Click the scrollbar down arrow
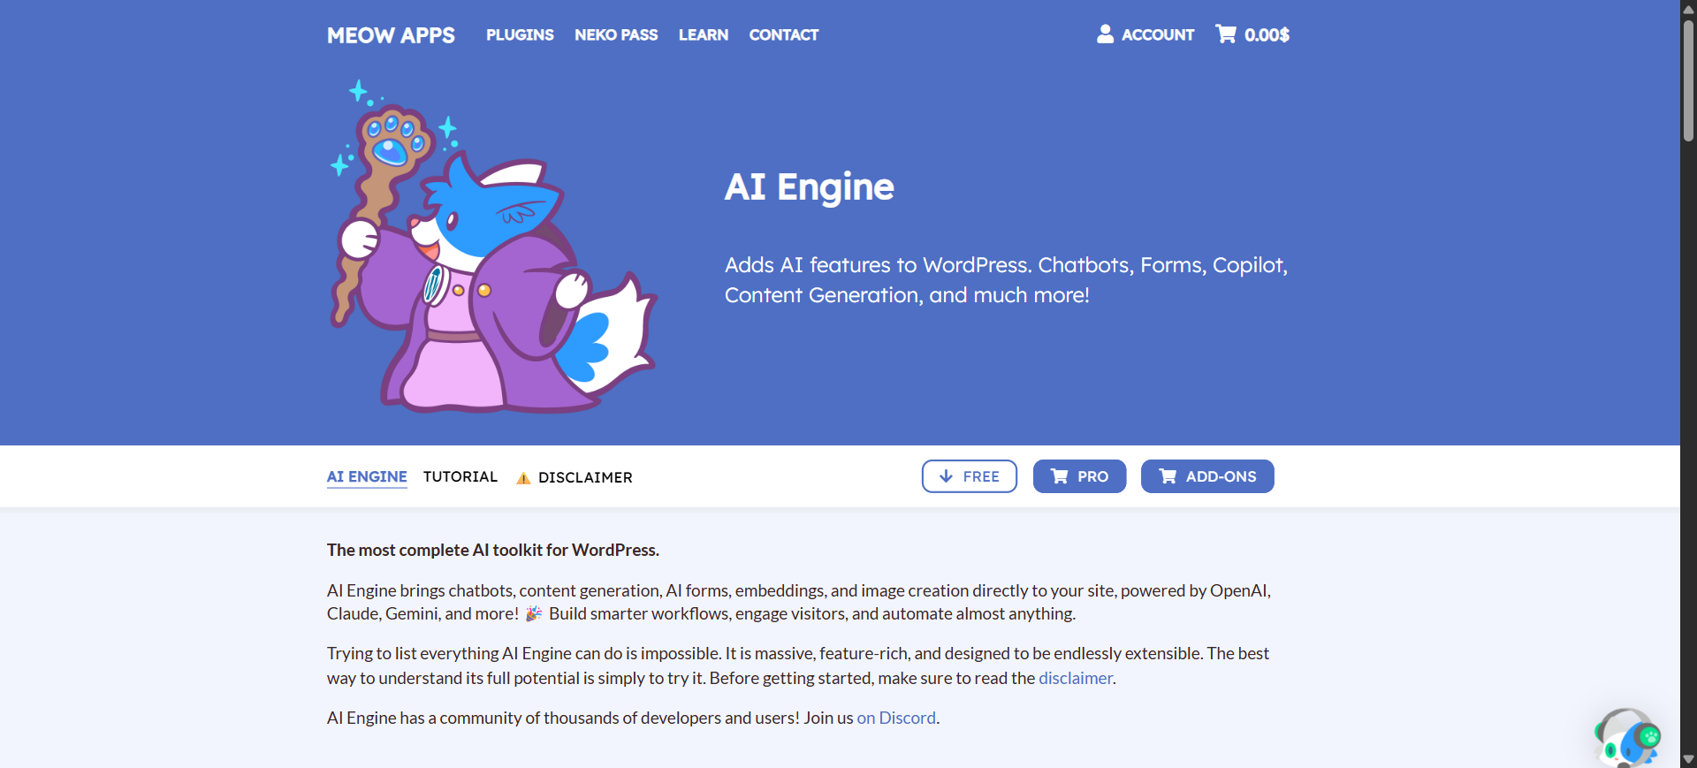The image size is (1697, 768). pyautogui.click(x=1687, y=758)
